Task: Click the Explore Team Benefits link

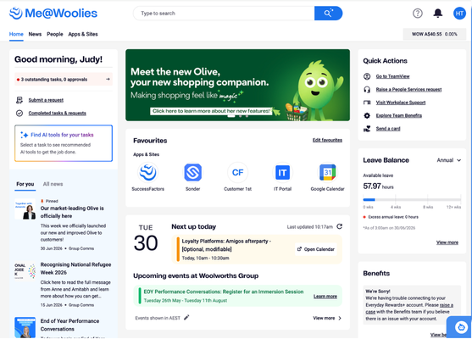Action: 399,115
